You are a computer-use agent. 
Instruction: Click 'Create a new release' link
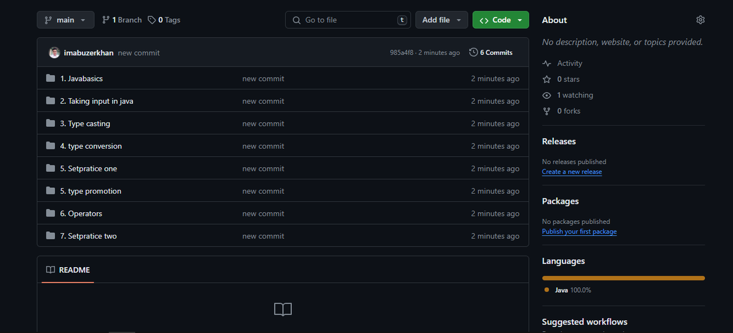[572, 172]
